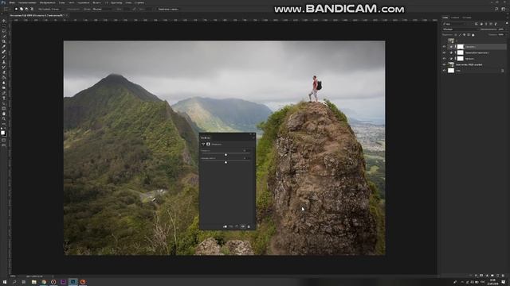The width and height of the screenshot is (510, 286).
Task: Select the Zoom tool
Action: pos(3,118)
